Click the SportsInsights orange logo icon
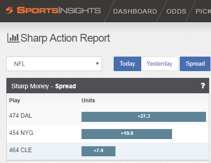Screen dimensions: 211x163 point(10,10)
